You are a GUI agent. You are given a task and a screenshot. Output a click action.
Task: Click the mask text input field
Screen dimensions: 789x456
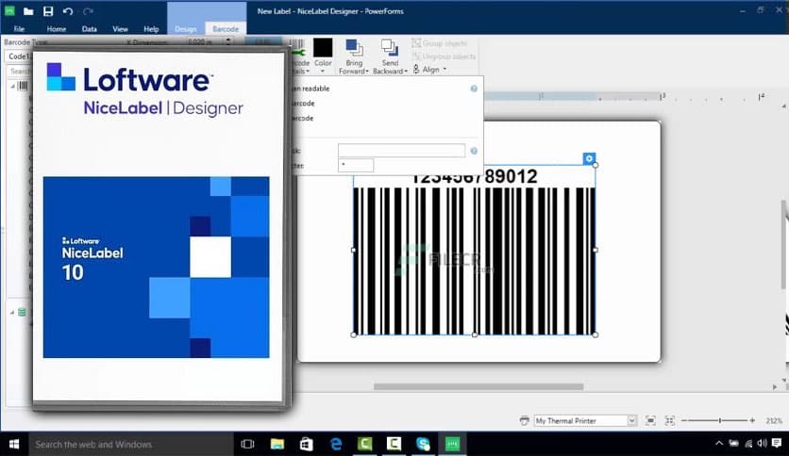(x=401, y=150)
